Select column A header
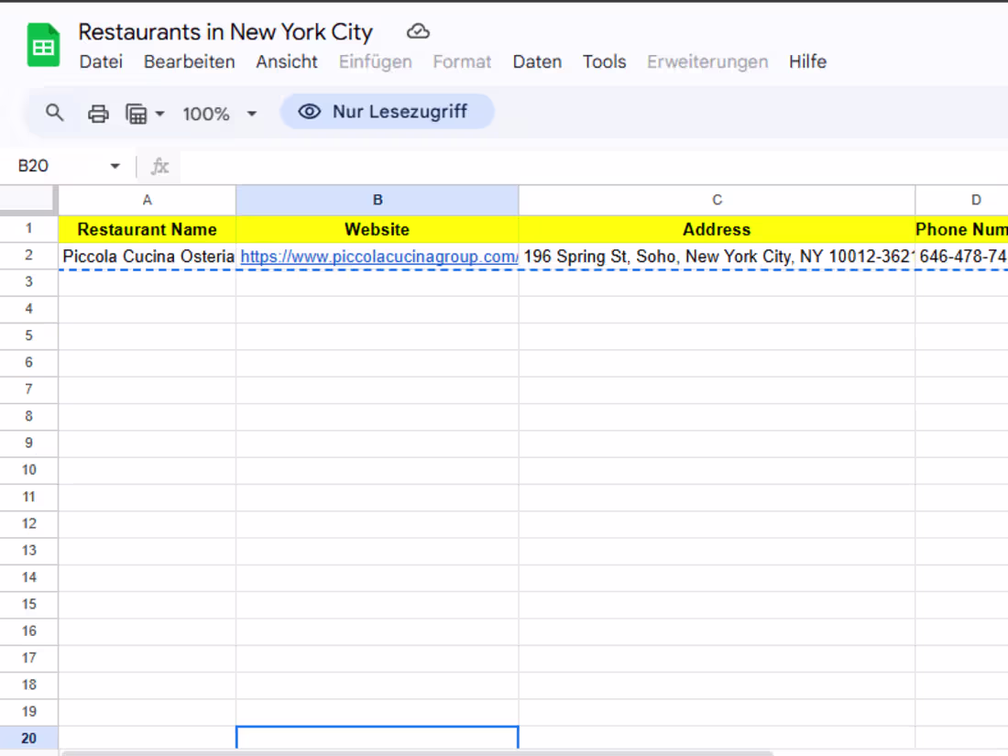The image size is (1008, 756). [148, 200]
